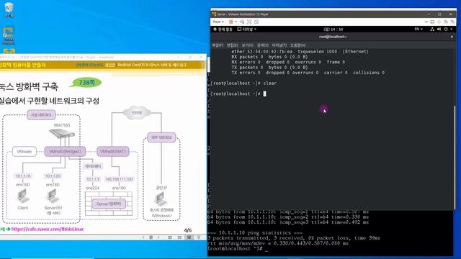
Task: Expand the power options arrow beside pause
Action: (236, 22)
